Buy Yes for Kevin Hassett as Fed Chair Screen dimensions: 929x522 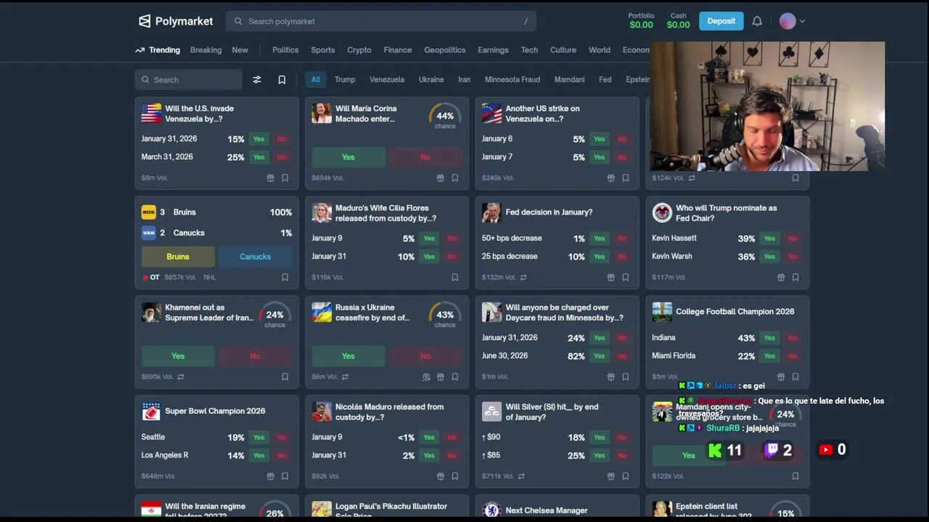pyautogui.click(x=769, y=239)
